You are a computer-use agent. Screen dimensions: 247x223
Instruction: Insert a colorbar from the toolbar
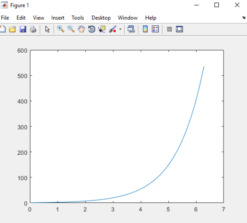pyautogui.click(x=145, y=29)
